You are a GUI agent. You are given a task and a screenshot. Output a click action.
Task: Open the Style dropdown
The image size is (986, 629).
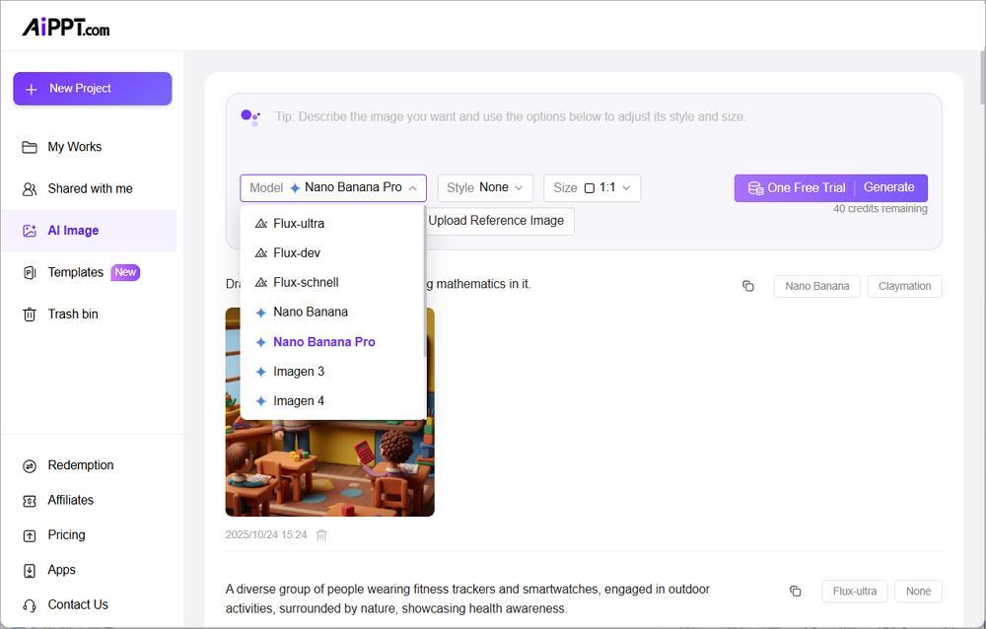(484, 188)
